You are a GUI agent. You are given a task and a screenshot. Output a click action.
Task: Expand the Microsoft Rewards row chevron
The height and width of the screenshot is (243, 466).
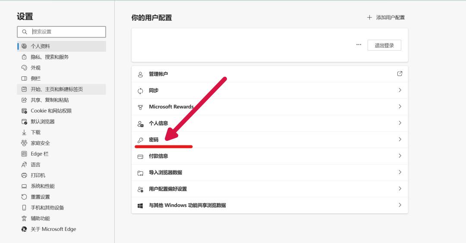400,106
